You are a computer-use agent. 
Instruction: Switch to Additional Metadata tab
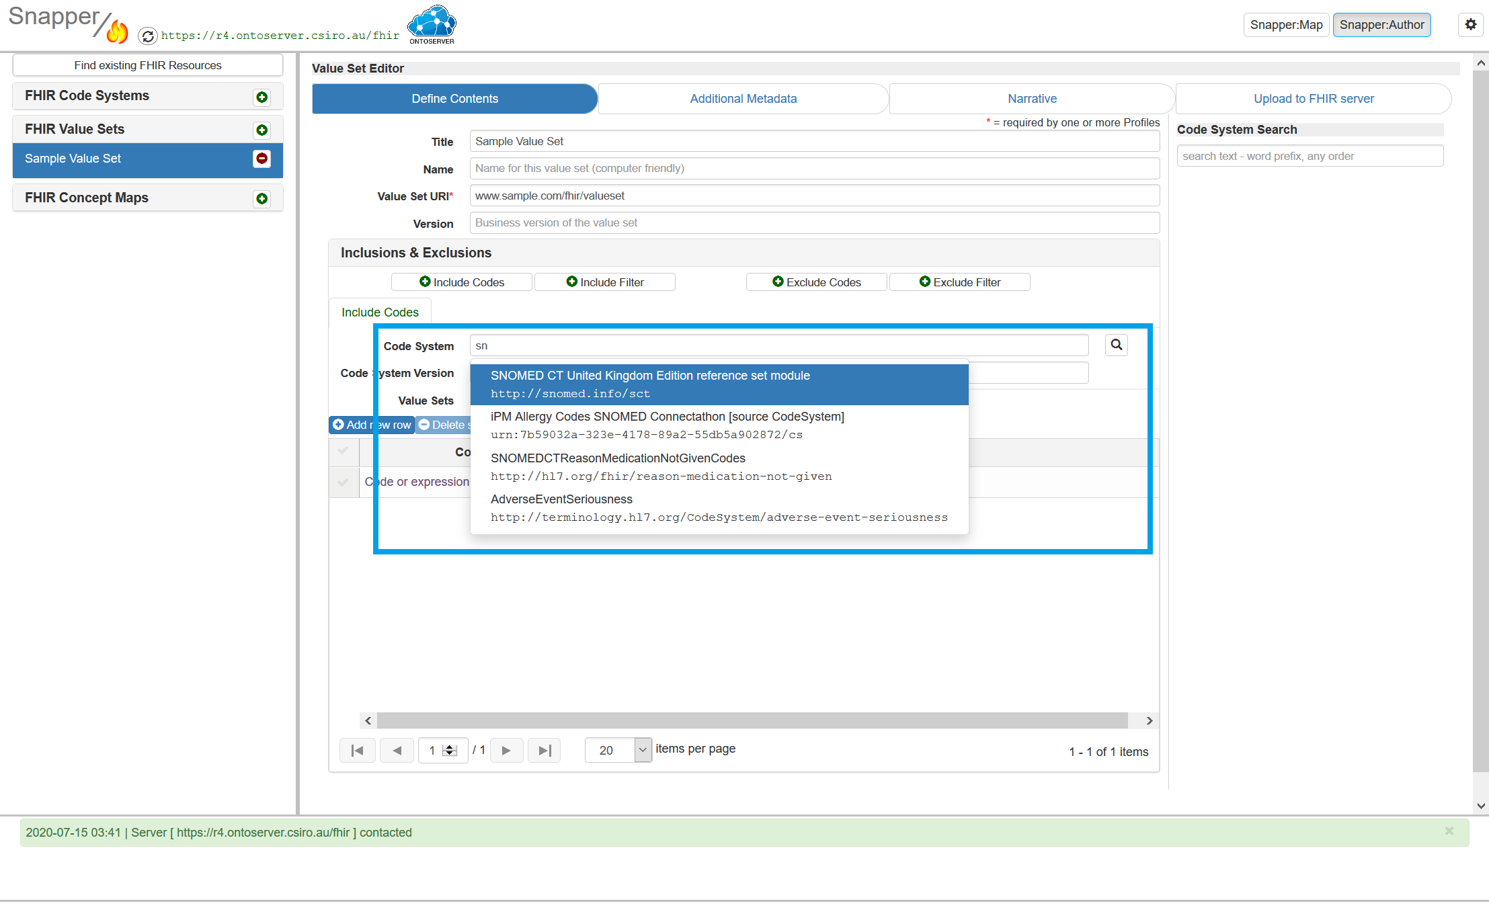[743, 99]
